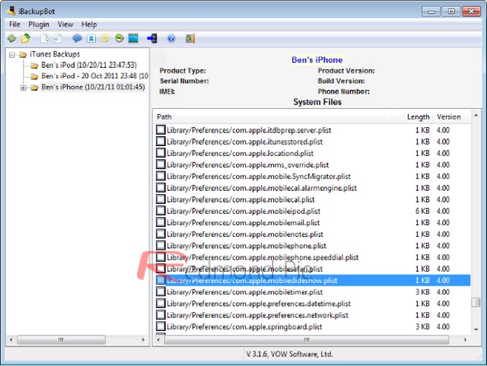Check the com.apple.mobilecal.alarmengine.plist checkbox

pyautogui.click(x=161, y=188)
